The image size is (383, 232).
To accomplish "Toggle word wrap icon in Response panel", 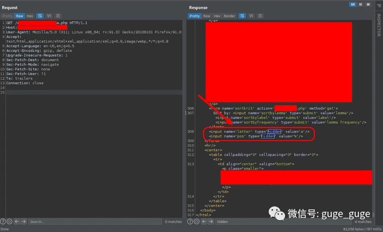I will coord(242,16).
